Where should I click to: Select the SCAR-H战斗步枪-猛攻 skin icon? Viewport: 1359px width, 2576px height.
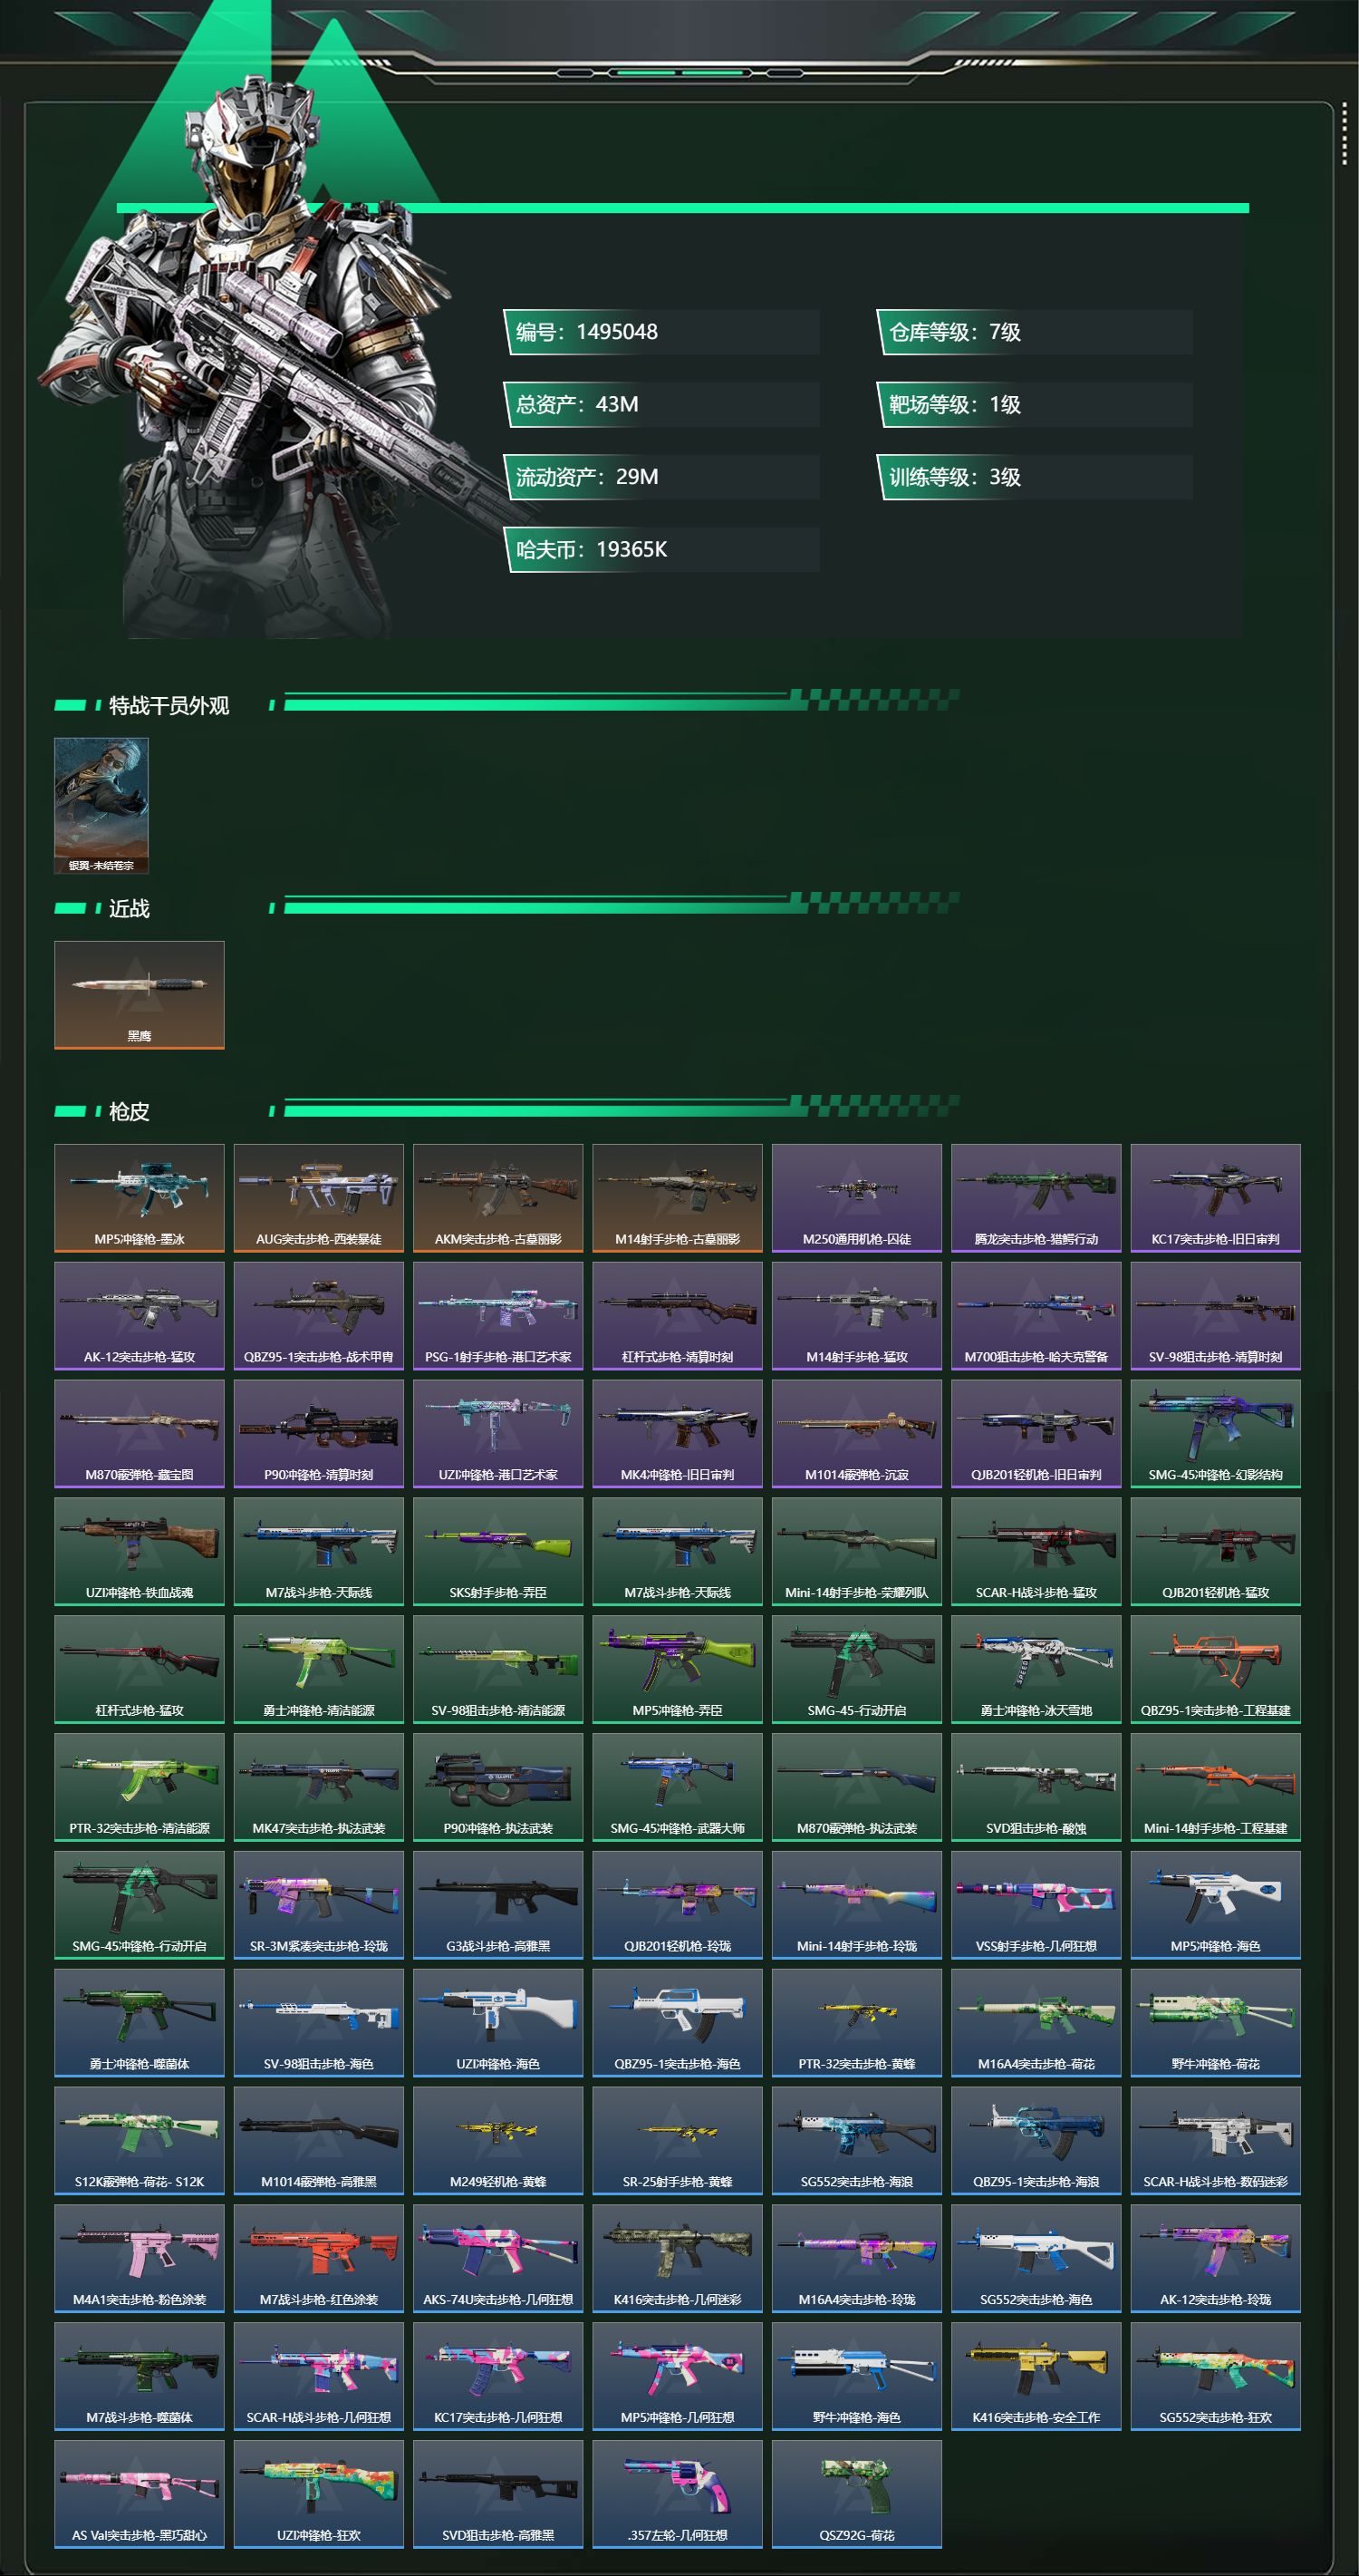click(x=1036, y=1551)
